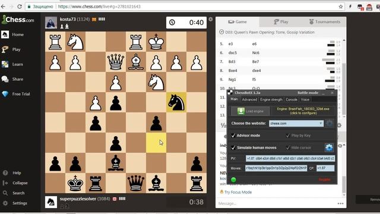380x214 pixels.
Task: Open the chat options three-dot icon
Action: pos(340,203)
